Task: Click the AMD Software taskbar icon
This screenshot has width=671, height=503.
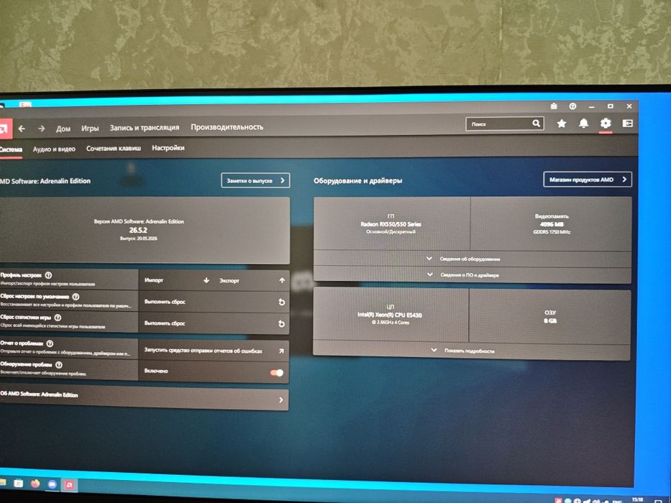Action: pyautogui.click(x=69, y=484)
